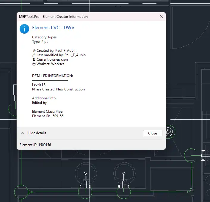210x202 pixels.
Task: Click the Created by document icon
Action: click(x=34, y=51)
